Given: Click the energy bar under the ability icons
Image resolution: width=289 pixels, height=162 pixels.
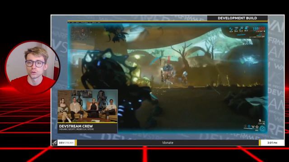Looking at the screenshot, I should (250, 129).
